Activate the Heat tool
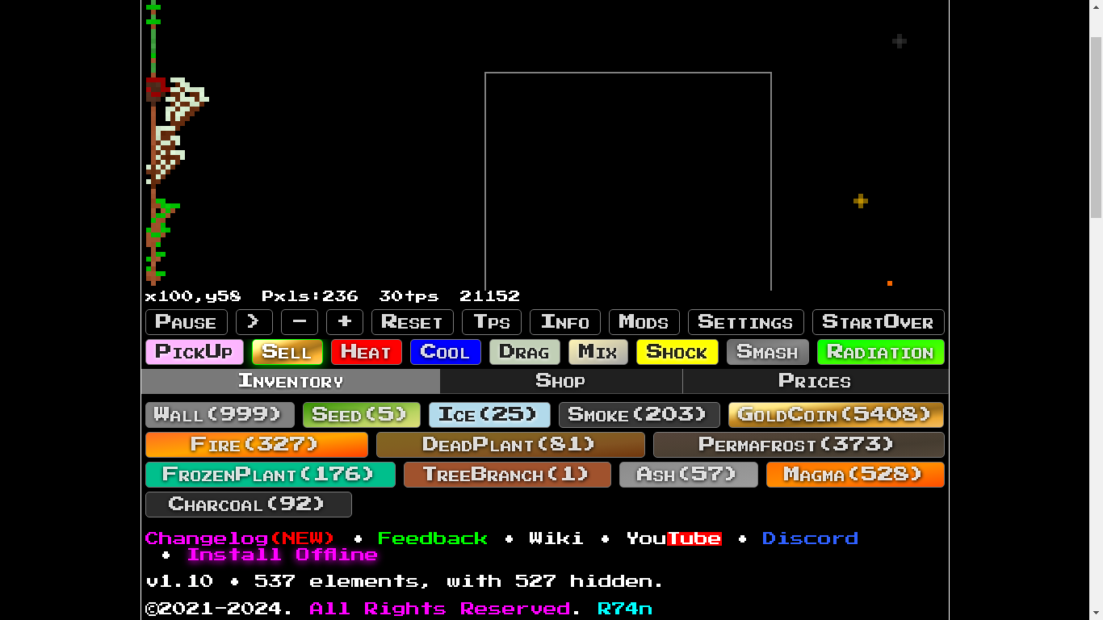Image resolution: width=1103 pixels, height=620 pixels. pyautogui.click(x=366, y=352)
